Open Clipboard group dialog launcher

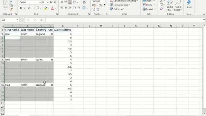click(x=16, y=14)
